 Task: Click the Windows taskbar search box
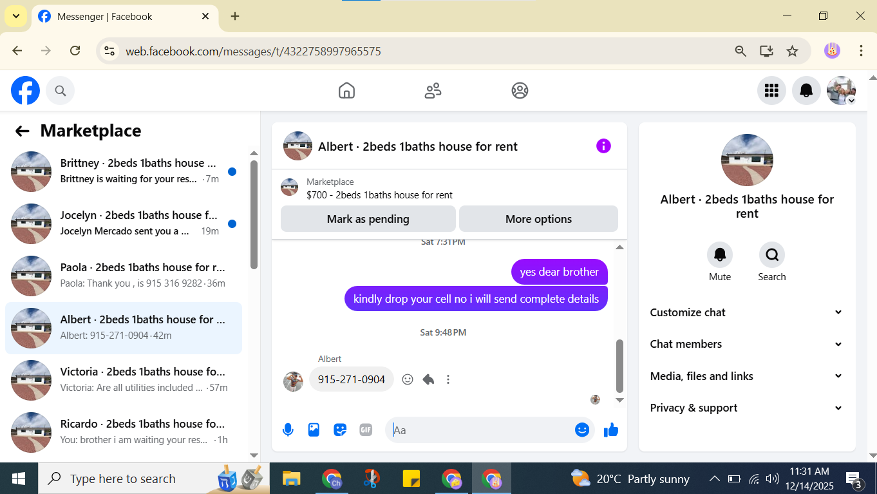pyautogui.click(x=154, y=479)
